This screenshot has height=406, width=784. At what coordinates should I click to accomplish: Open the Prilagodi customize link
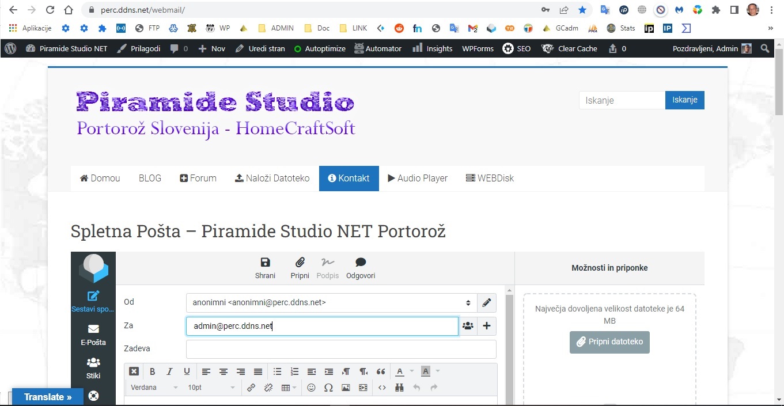pos(138,48)
